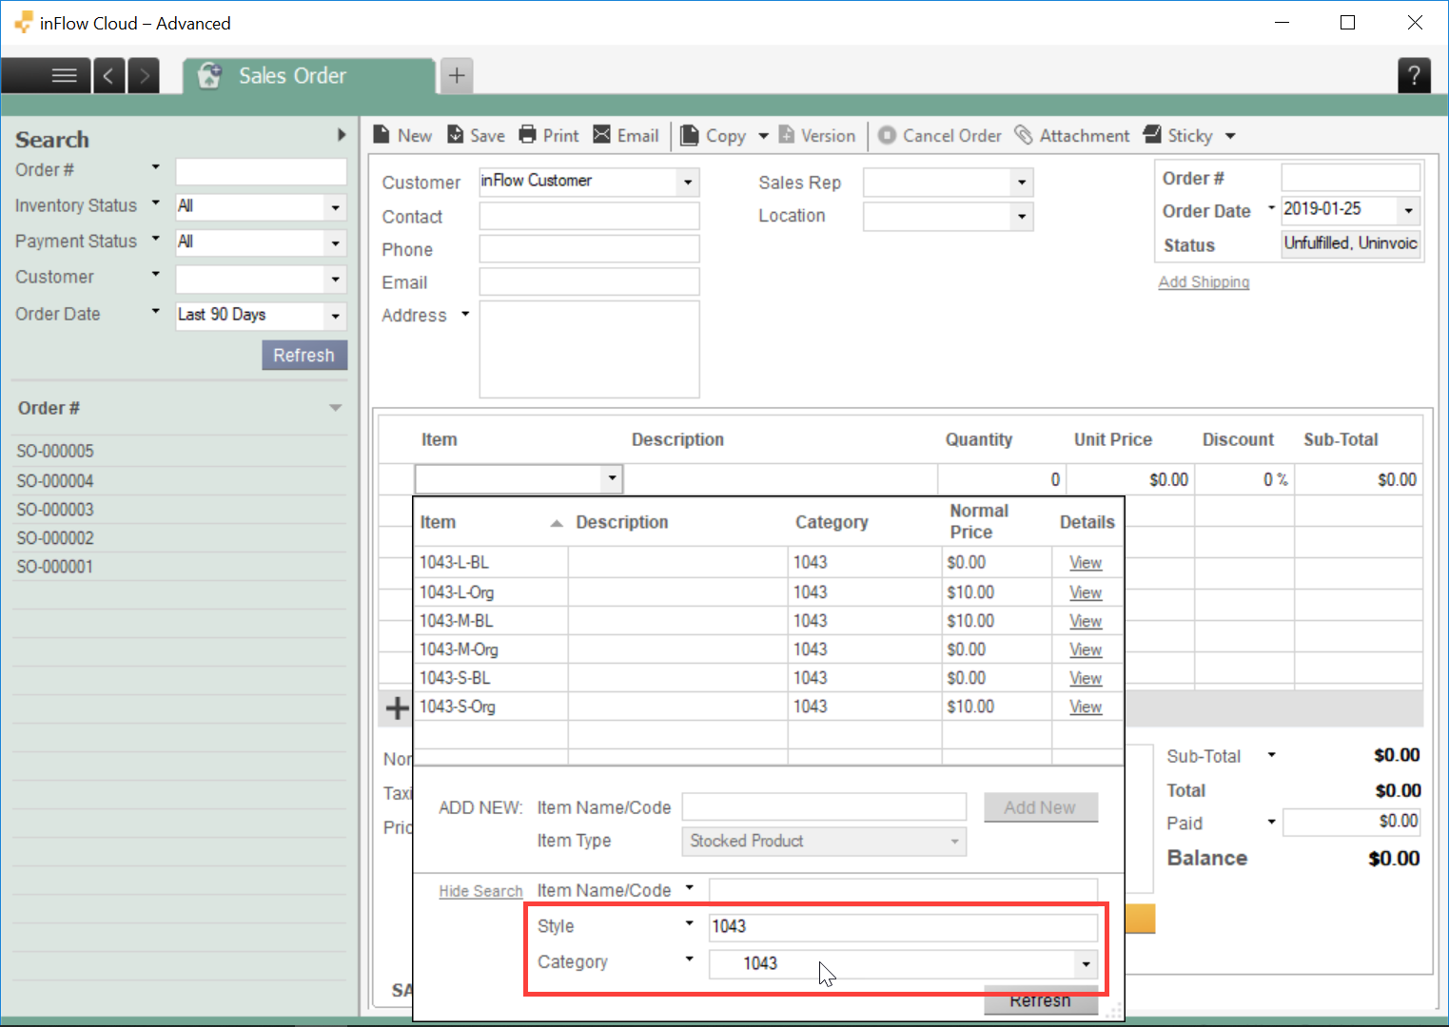Click the Add Shipping link
The height and width of the screenshot is (1027, 1449).
(1204, 282)
